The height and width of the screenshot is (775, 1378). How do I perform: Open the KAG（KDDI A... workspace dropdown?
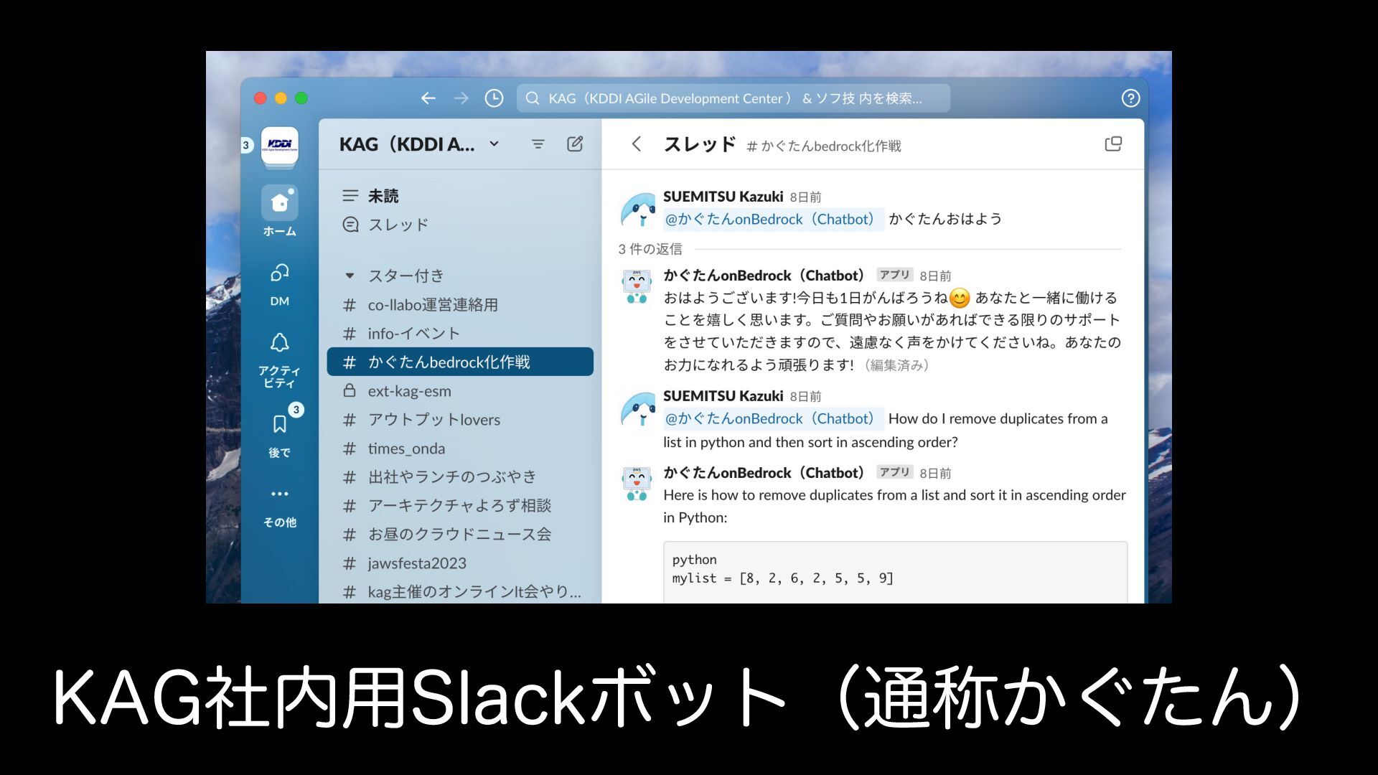419,144
